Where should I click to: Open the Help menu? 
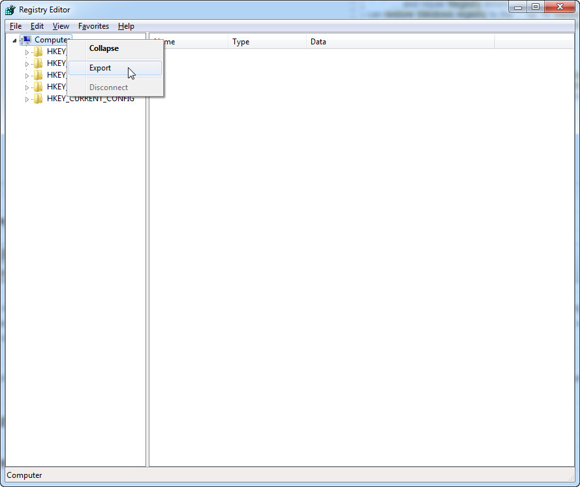pos(126,26)
